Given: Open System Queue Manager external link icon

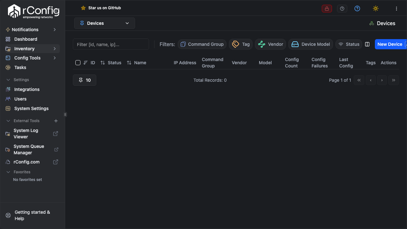Looking at the screenshot, I should (56, 149).
